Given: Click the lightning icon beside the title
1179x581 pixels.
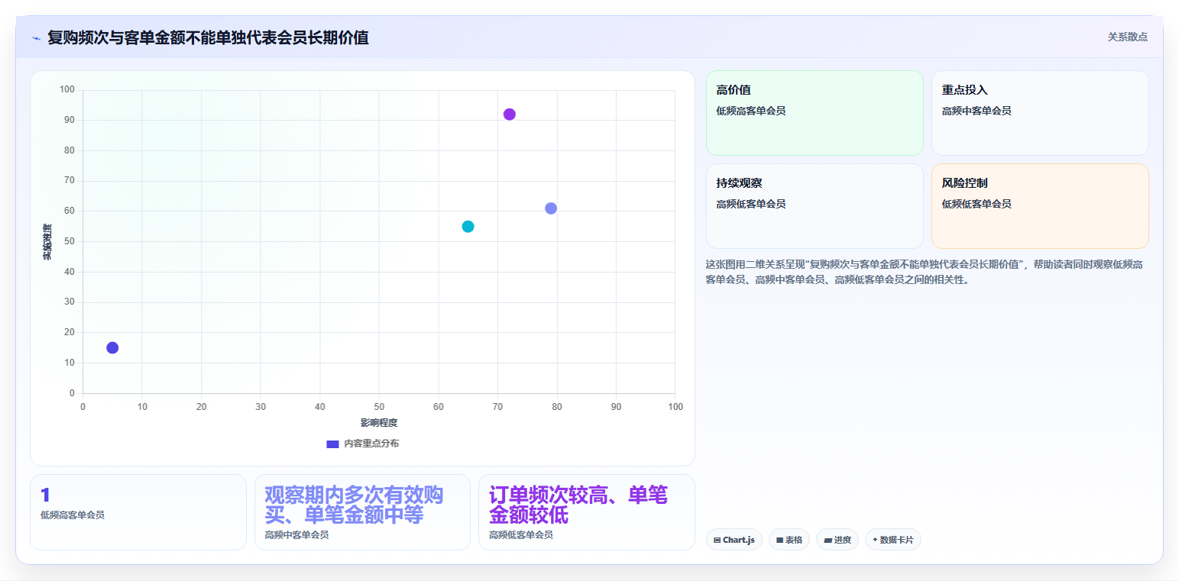Looking at the screenshot, I should [x=36, y=37].
